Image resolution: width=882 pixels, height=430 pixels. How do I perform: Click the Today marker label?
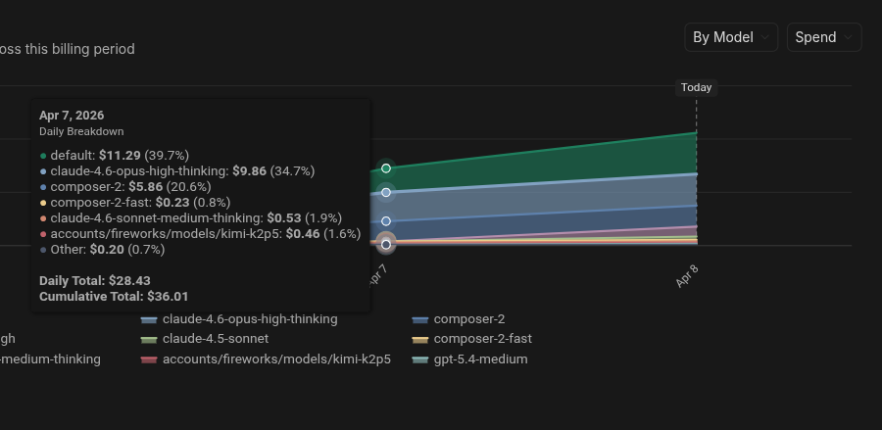[x=696, y=87]
